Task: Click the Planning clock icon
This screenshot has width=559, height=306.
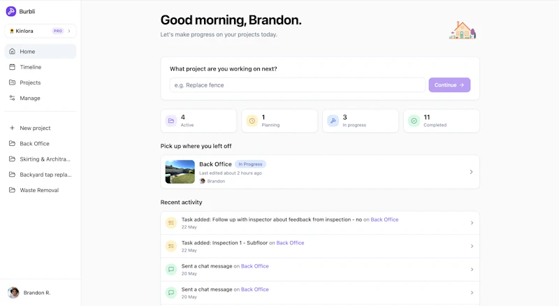Action: (x=252, y=121)
